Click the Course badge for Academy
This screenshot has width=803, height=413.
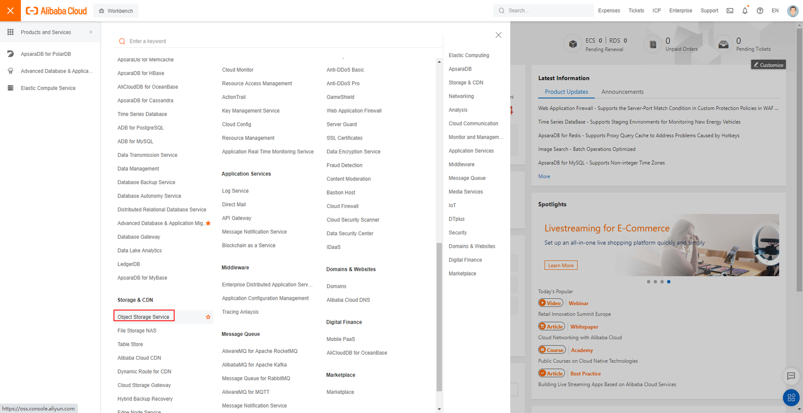552,350
